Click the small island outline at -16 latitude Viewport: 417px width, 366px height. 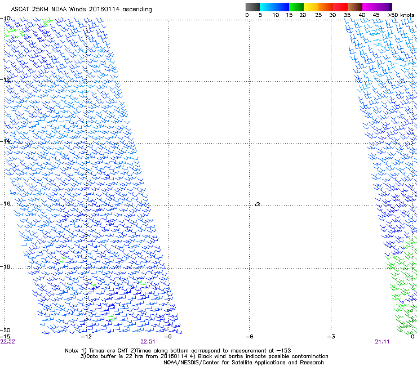tap(257, 204)
